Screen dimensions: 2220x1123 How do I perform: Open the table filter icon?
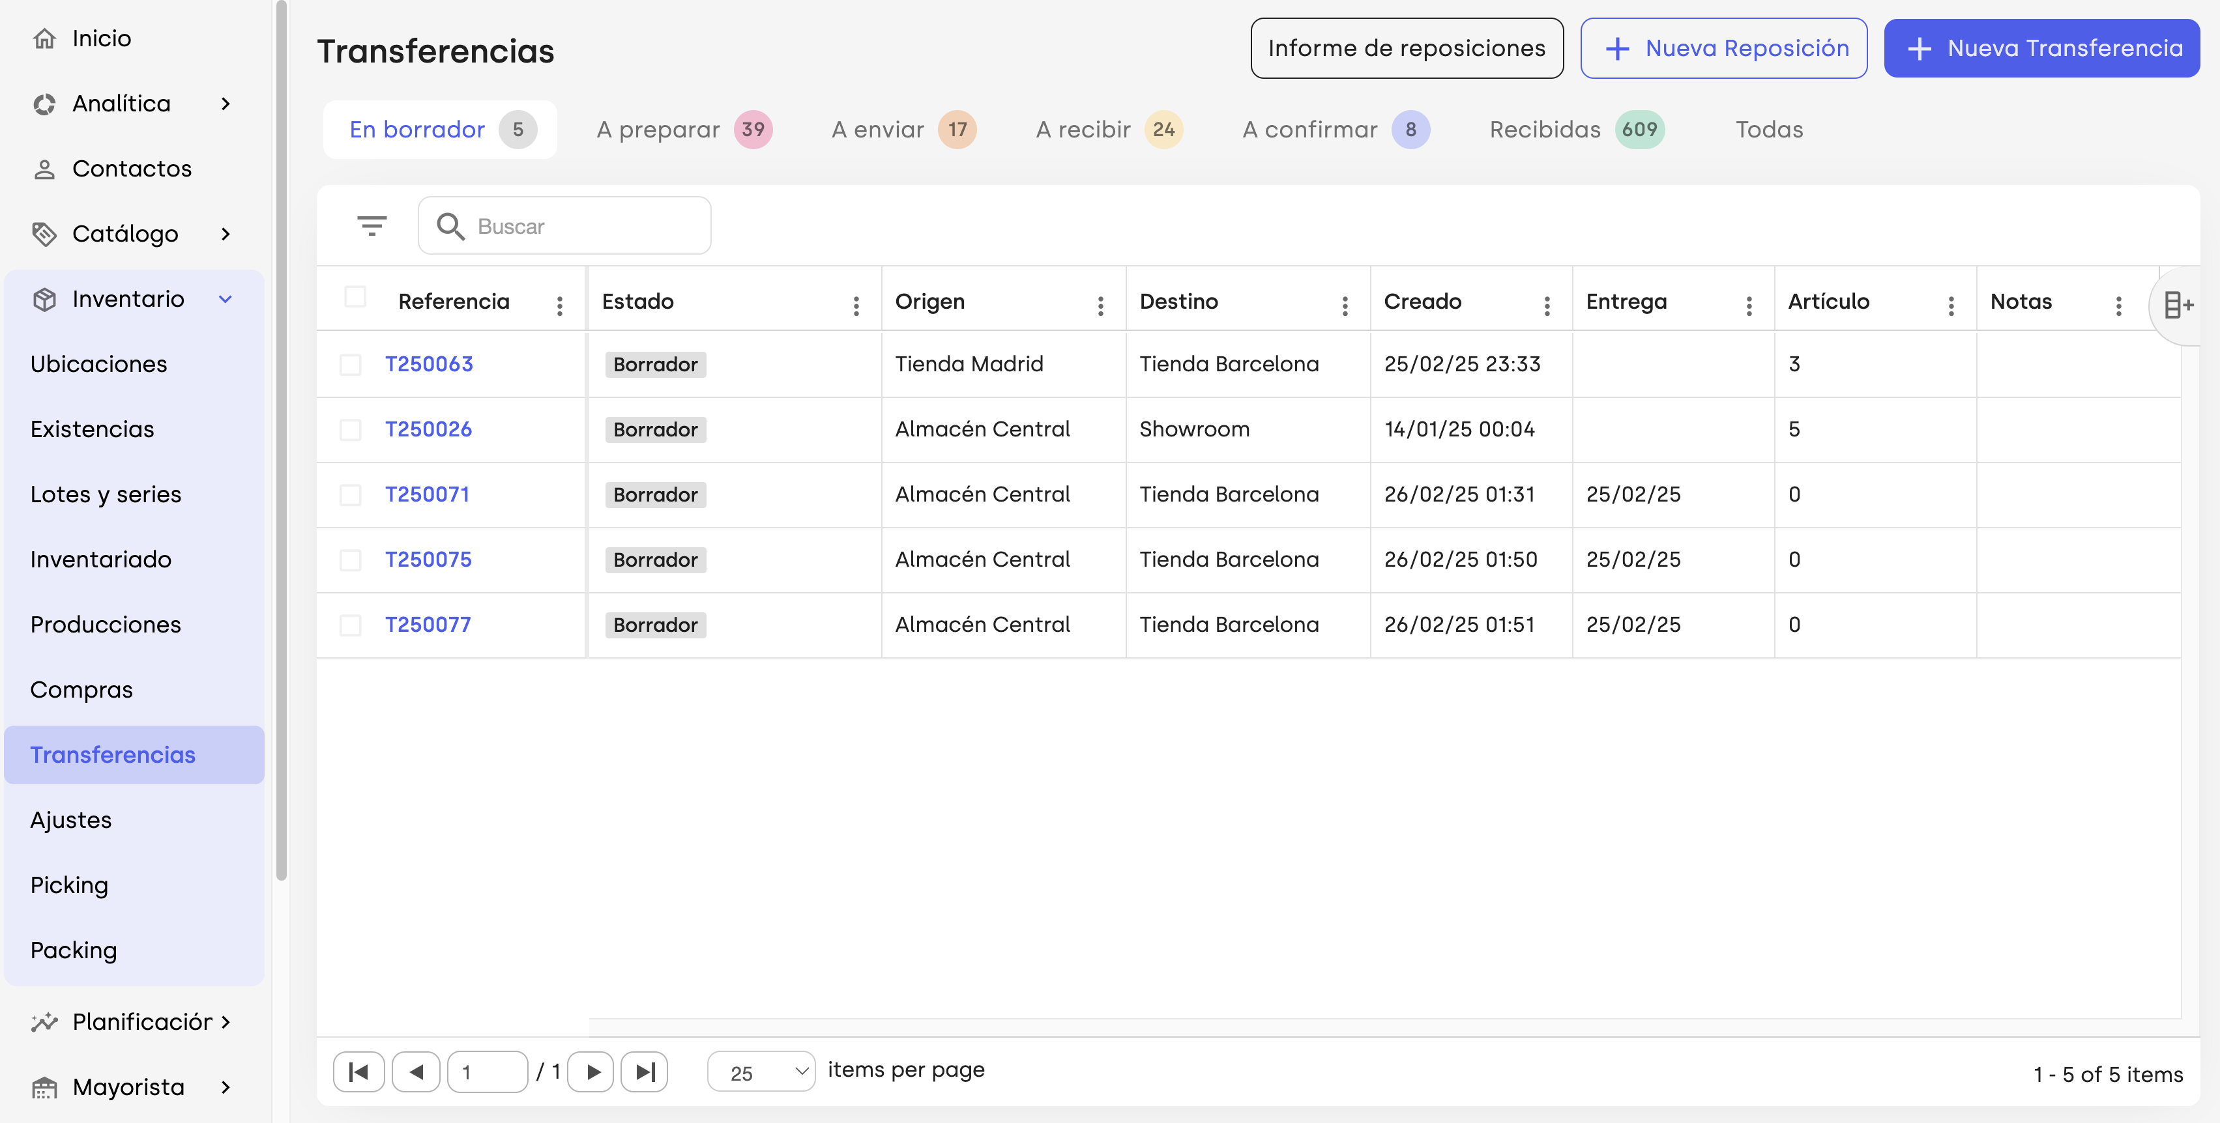coord(372,225)
